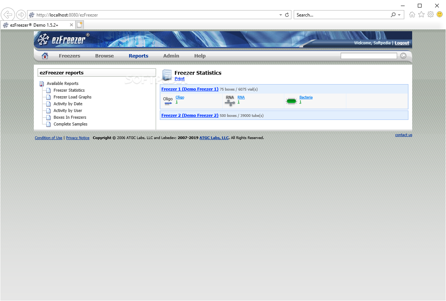Open the Help menu
This screenshot has width=446, height=301.
200,56
